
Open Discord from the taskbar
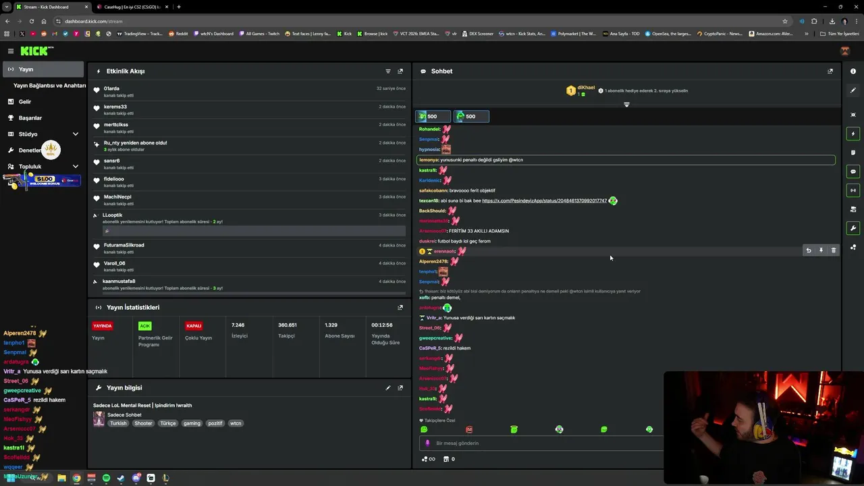tap(136, 478)
